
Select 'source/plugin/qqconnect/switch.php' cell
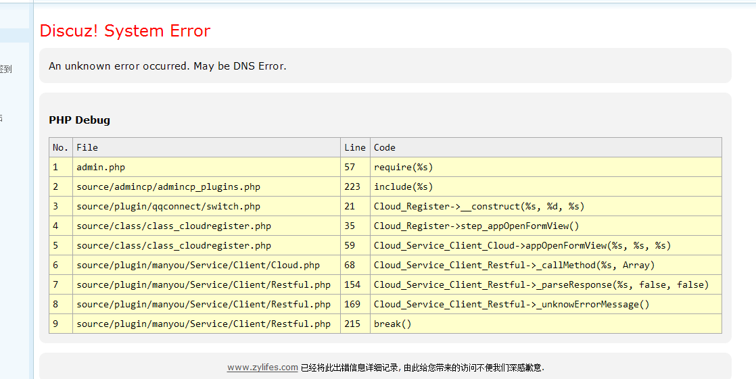[x=206, y=206]
